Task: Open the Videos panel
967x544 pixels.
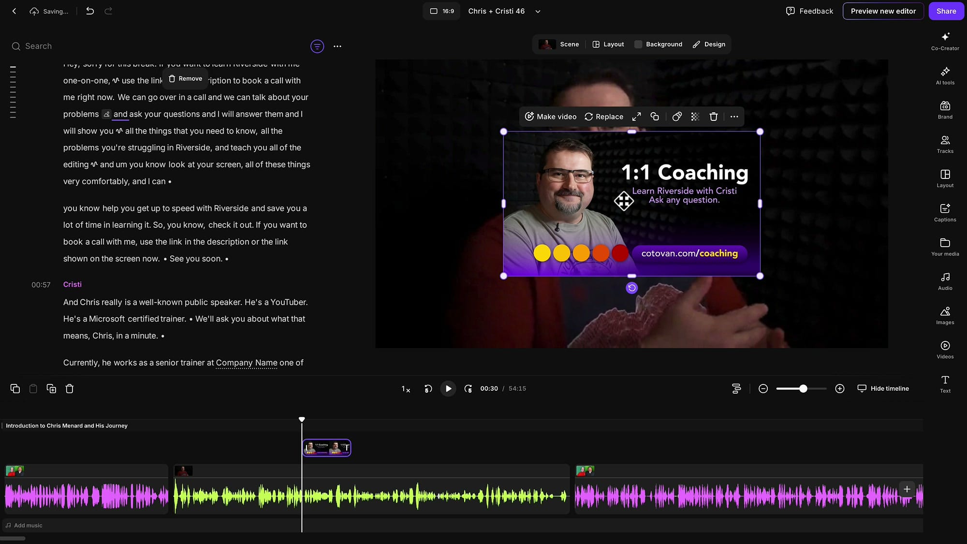Action: (x=945, y=350)
